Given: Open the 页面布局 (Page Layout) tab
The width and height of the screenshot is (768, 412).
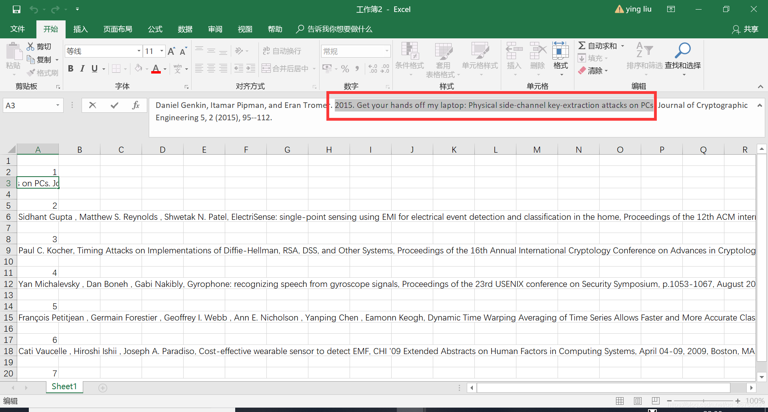Looking at the screenshot, I should click(118, 29).
